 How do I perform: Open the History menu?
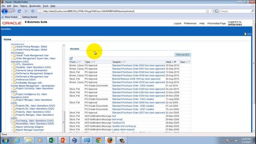(x=24, y=6)
